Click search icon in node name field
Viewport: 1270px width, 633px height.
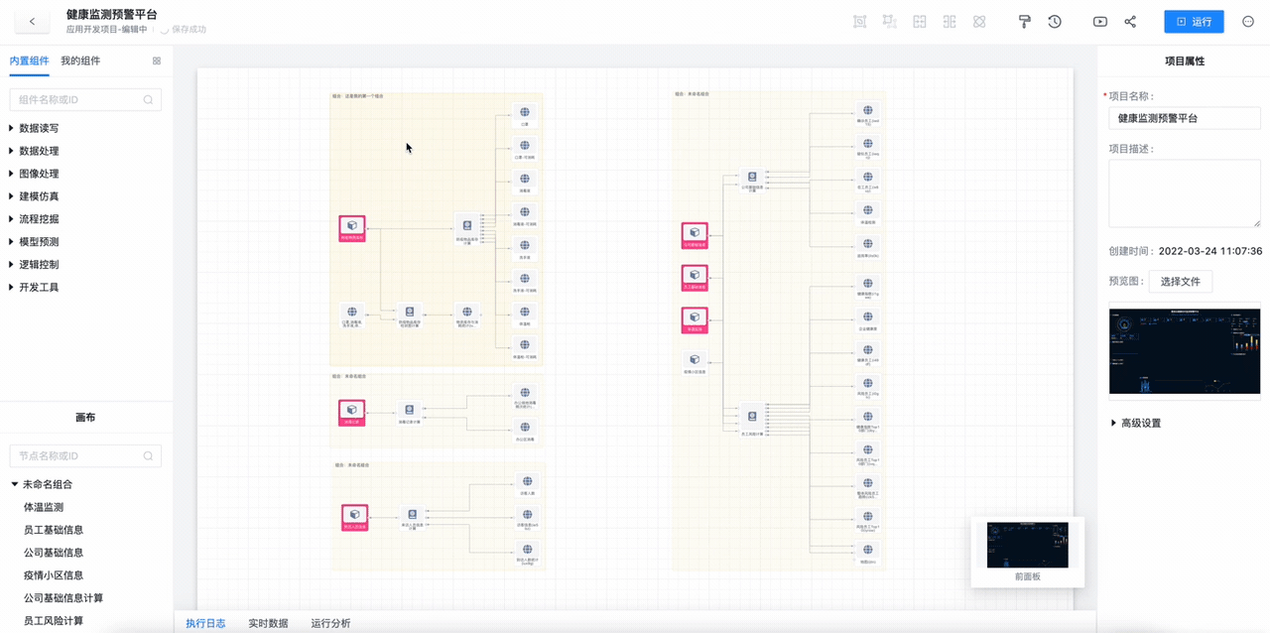148,455
